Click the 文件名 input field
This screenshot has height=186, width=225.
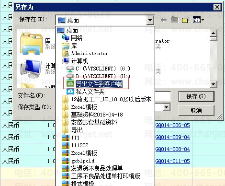[x=163, y=96]
